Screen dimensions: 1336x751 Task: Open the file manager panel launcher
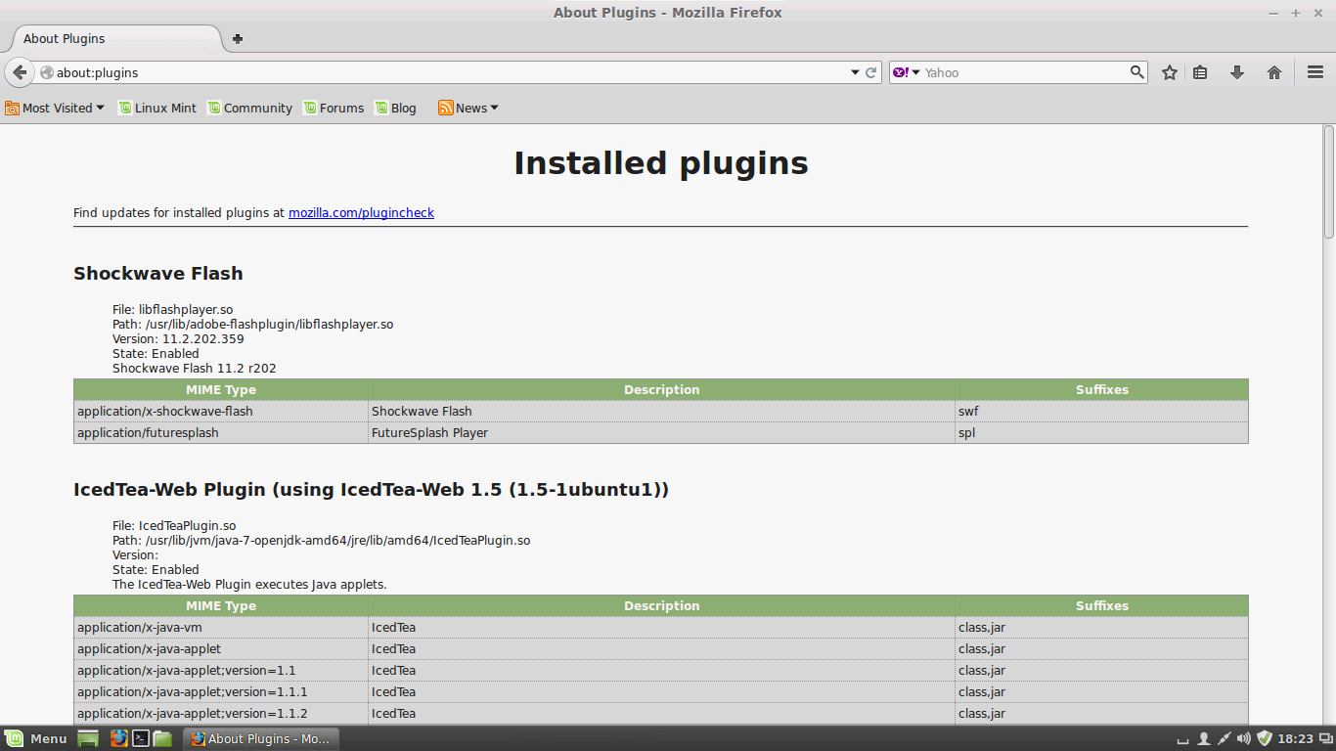click(162, 738)
